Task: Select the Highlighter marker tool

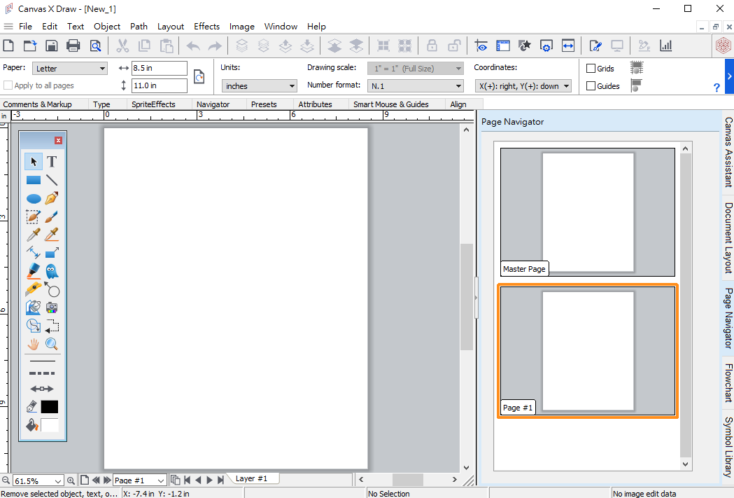Action: click(x=33, y=271)
